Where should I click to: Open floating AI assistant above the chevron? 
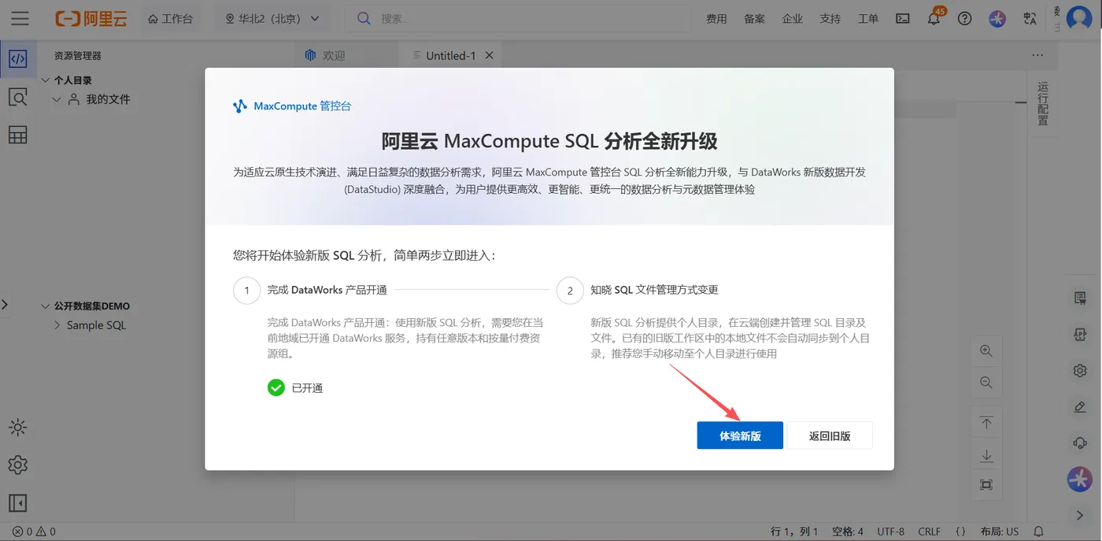pyautogui.click(x=1079, y=479)
